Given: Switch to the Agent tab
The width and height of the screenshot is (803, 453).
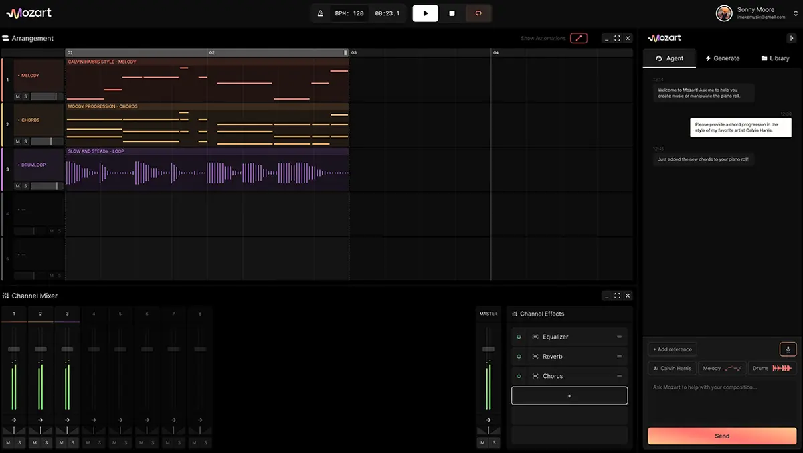Looking at the screenshot, I should (669, 58).
